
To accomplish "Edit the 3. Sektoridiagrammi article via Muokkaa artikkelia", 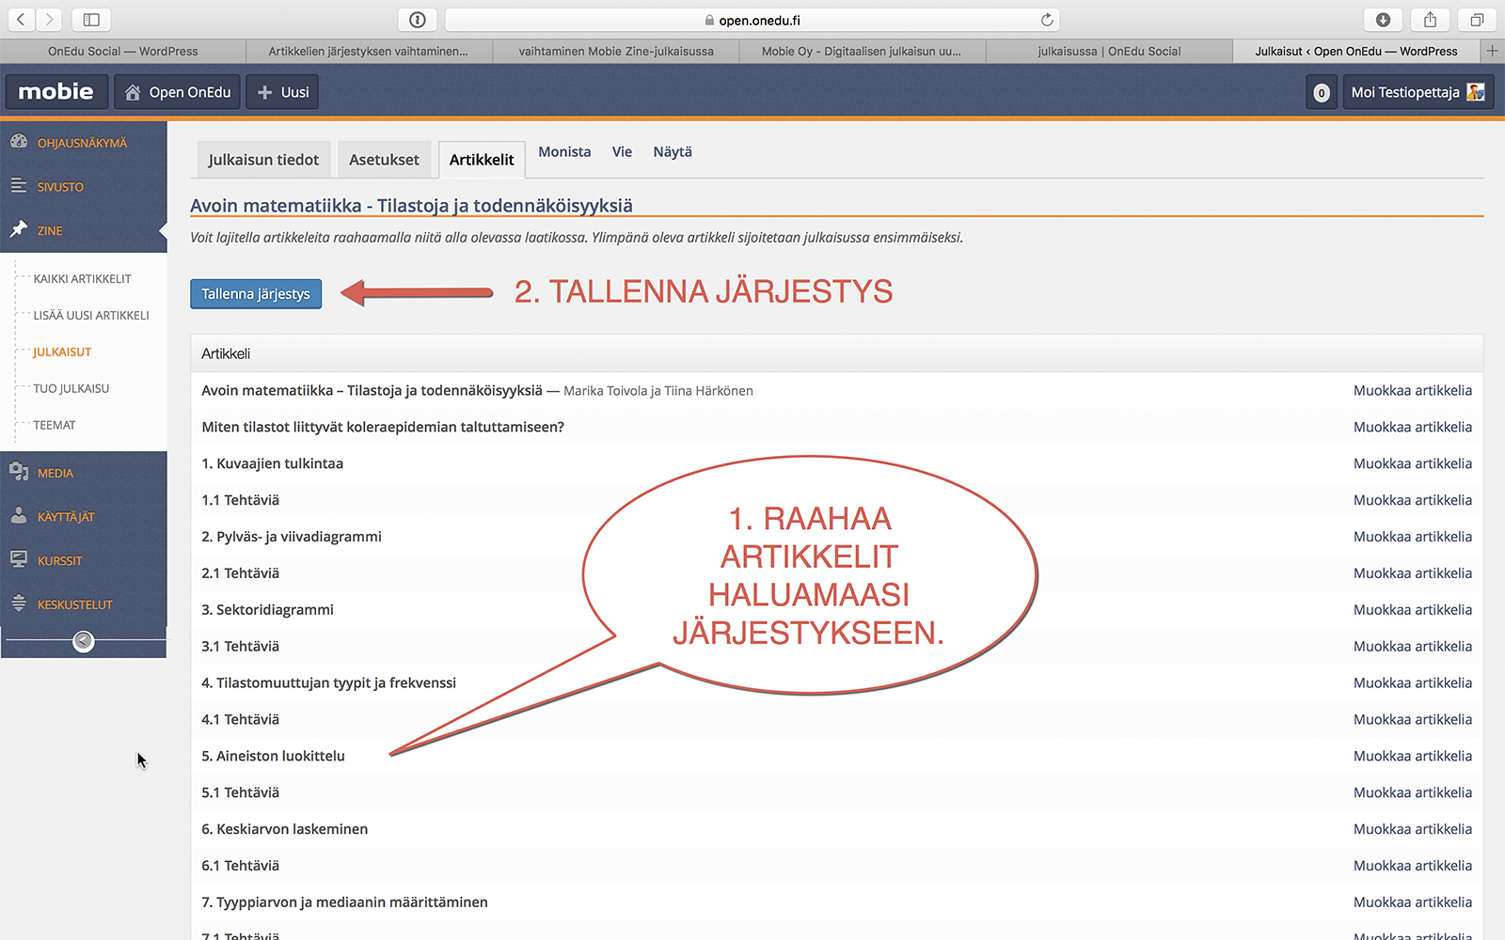I will (x=1412, y=610).
